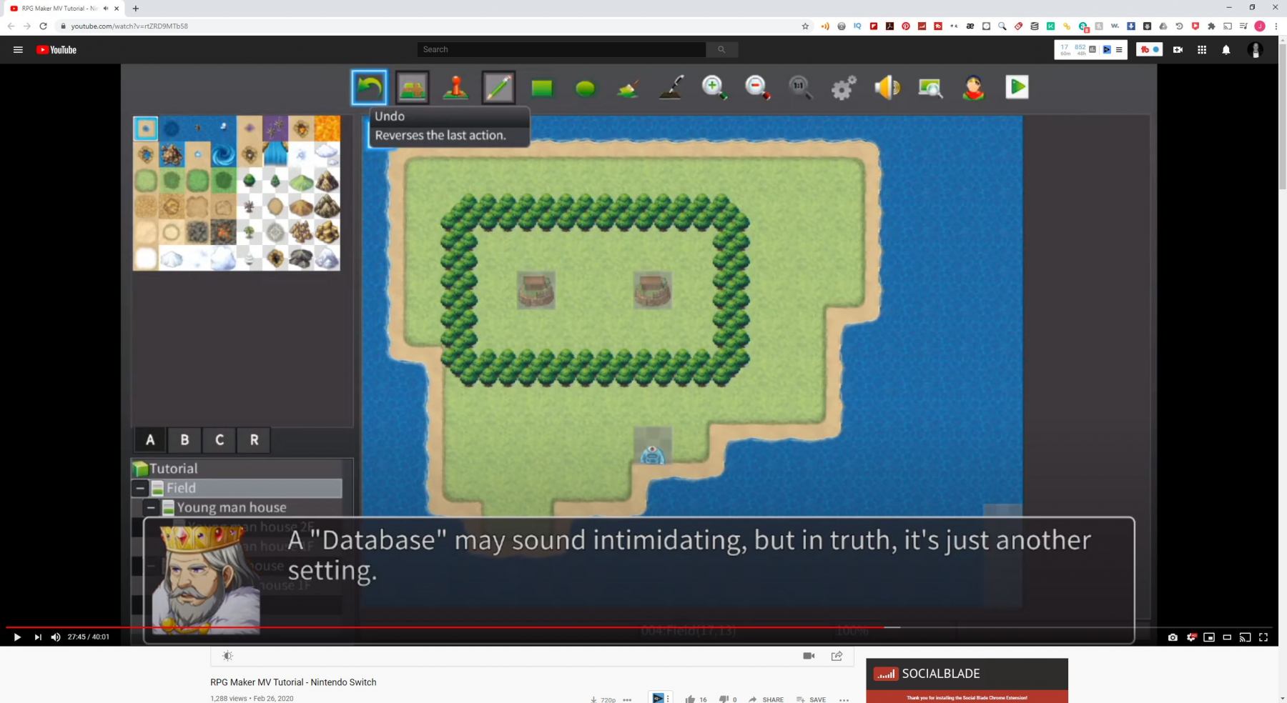
Task: Click the 720p download button
Action: pyautogui.click(x=603, y=699)
